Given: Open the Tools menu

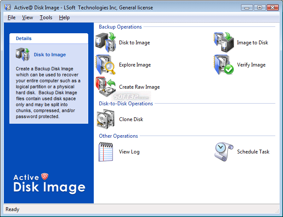Looking at the screenshot, I should tap(46, 17).
